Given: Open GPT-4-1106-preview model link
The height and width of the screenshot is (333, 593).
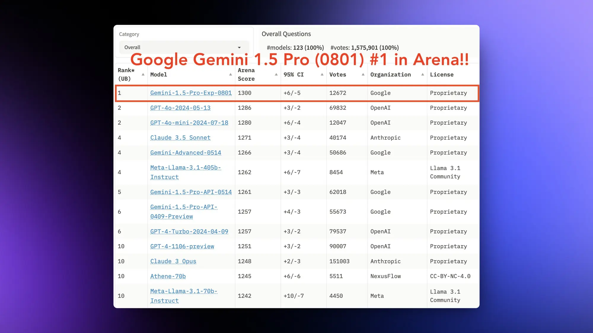Looking at the screenshot, I should coord(182,246).
